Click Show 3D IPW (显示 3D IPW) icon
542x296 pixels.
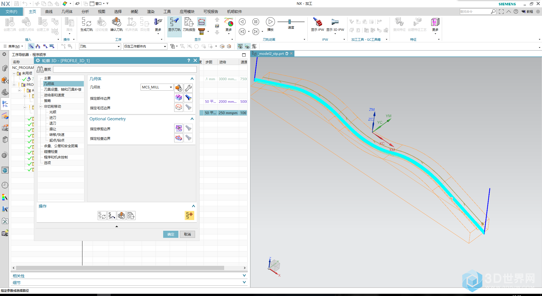click(x=335, y=24)
